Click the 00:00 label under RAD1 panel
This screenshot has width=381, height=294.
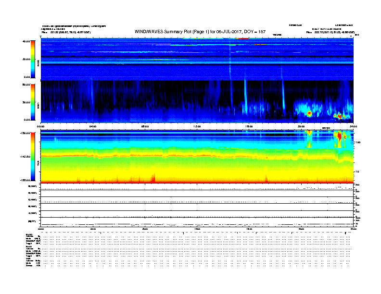42,126
